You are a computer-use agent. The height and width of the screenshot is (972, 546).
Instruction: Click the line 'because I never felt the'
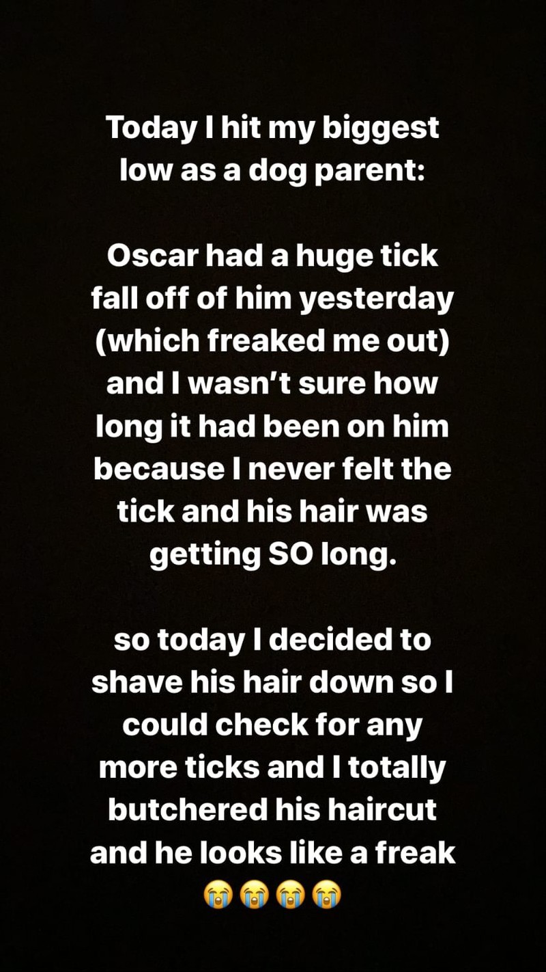(x=272, y=470)
